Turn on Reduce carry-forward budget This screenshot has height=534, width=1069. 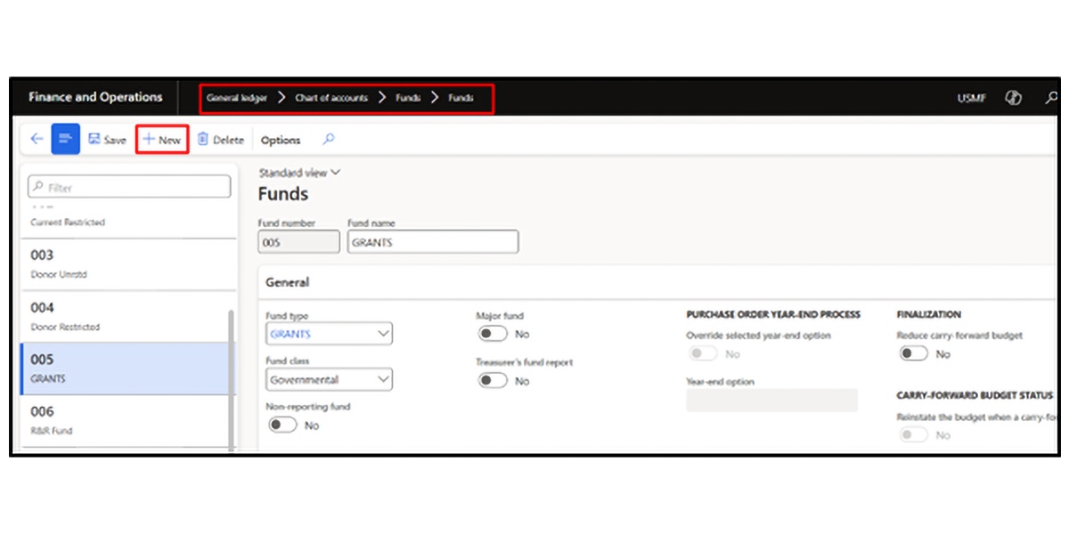click(913, 354)
